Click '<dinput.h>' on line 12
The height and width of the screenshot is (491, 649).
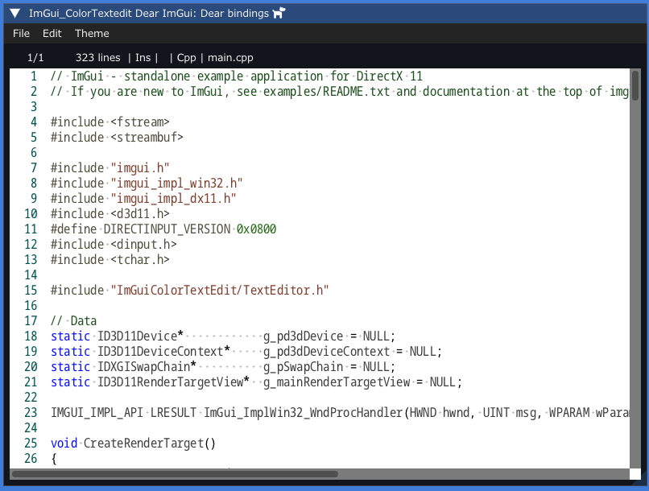143,245
